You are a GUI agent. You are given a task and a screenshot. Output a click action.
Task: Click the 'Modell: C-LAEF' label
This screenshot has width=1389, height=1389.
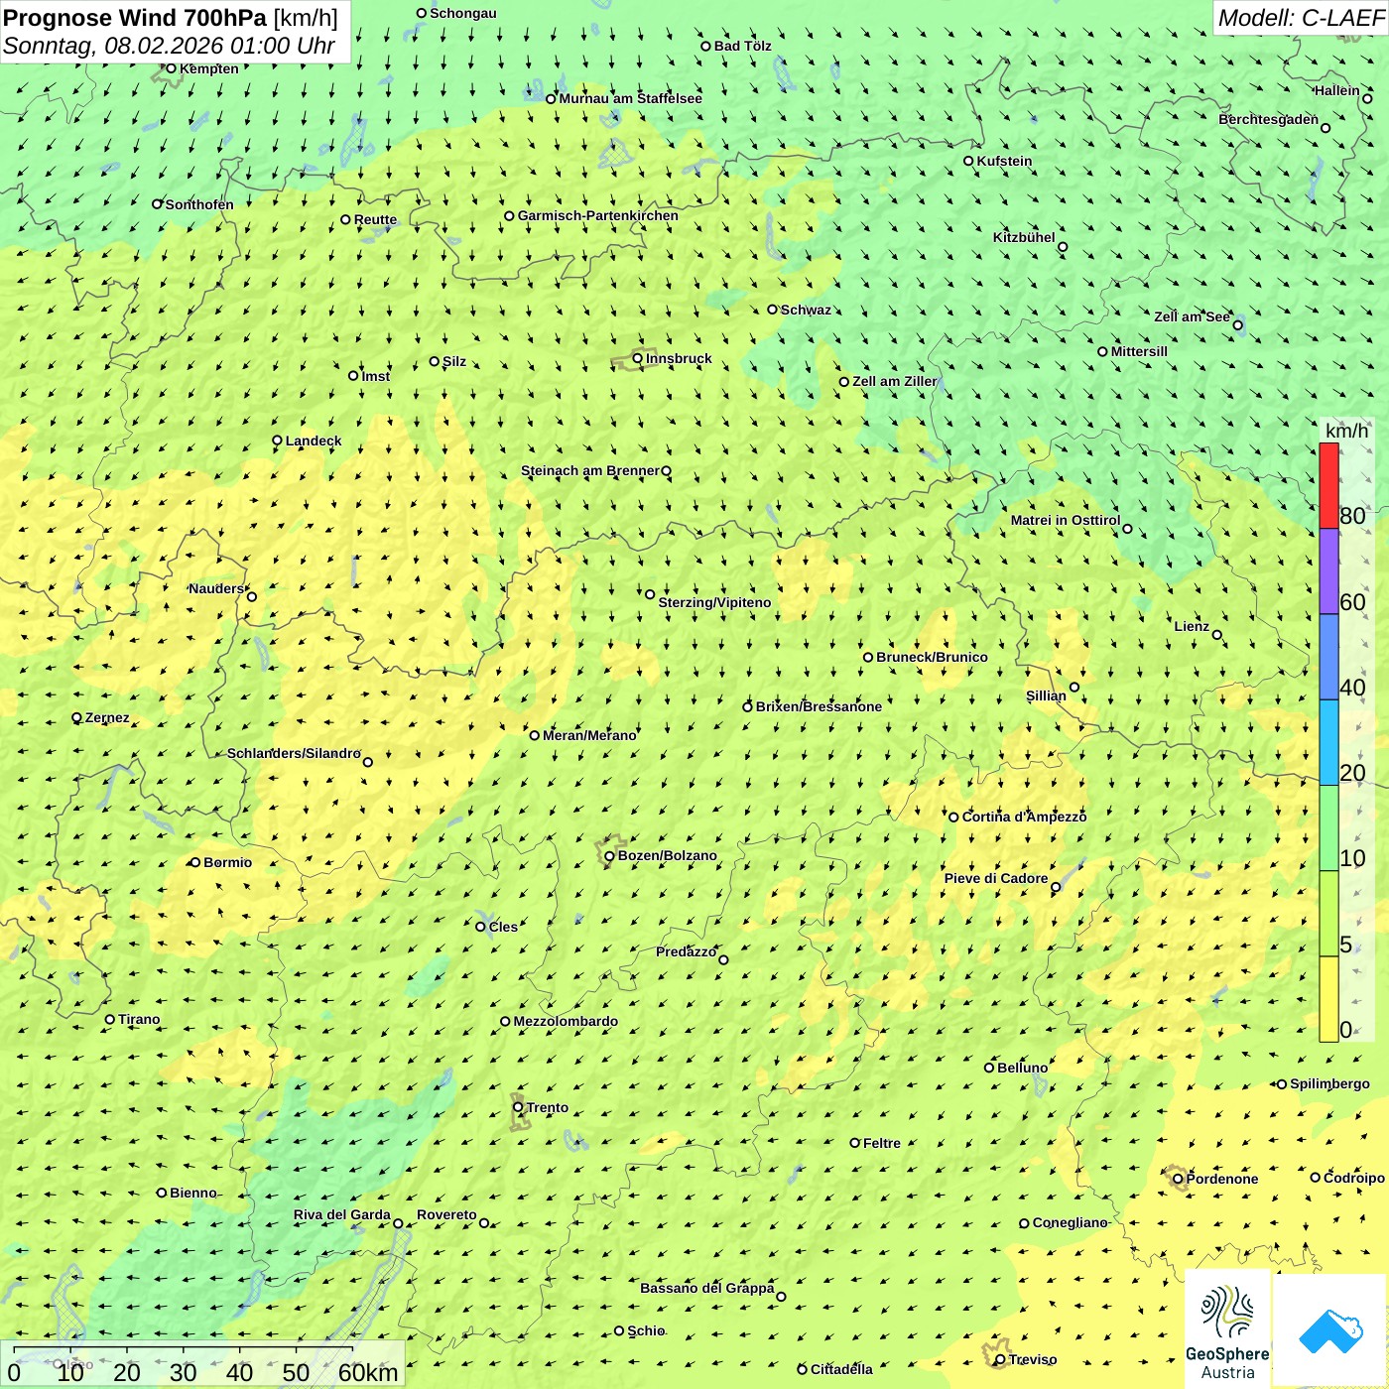tap(1300, 18)
